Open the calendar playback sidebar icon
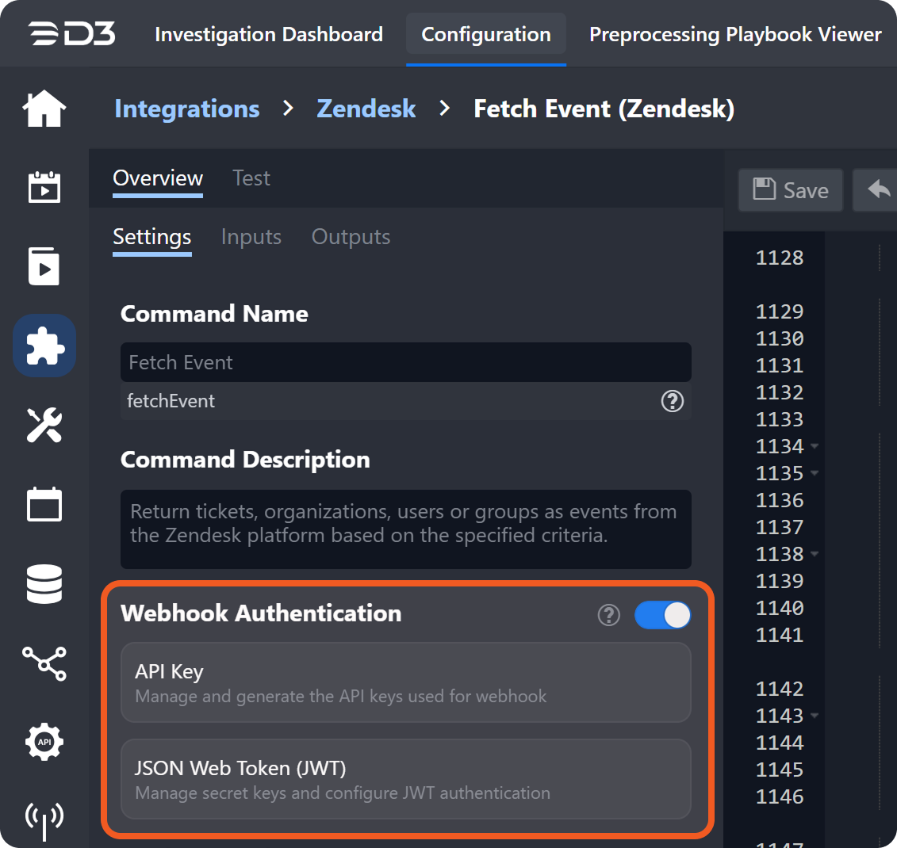 pos(44,187)
